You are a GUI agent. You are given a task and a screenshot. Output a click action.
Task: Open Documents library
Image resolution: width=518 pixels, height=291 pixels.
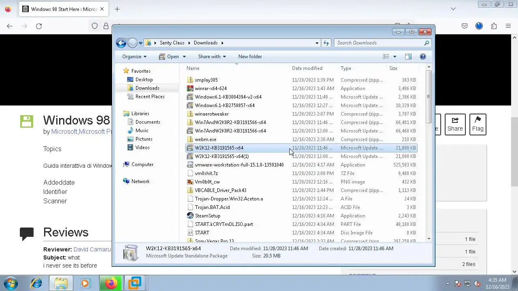click(148, 122)
